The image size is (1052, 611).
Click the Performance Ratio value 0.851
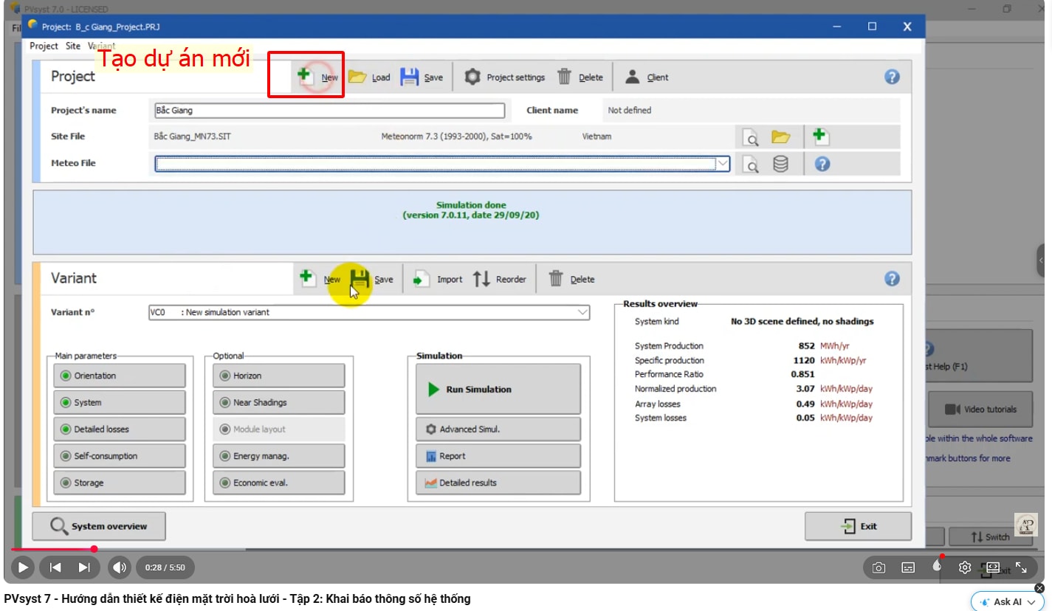[802, 374]
